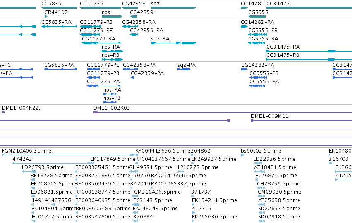Click the 316703 EST feature label

(338, 159)
